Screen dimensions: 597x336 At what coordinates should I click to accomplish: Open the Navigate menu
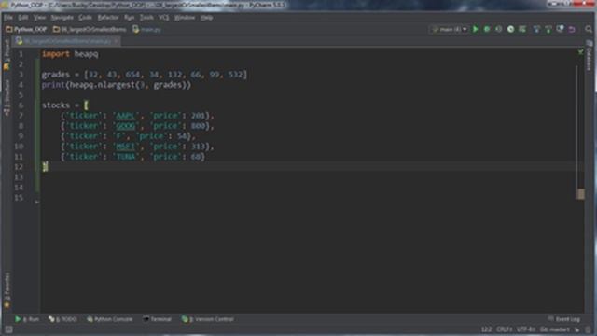[62, 18]
